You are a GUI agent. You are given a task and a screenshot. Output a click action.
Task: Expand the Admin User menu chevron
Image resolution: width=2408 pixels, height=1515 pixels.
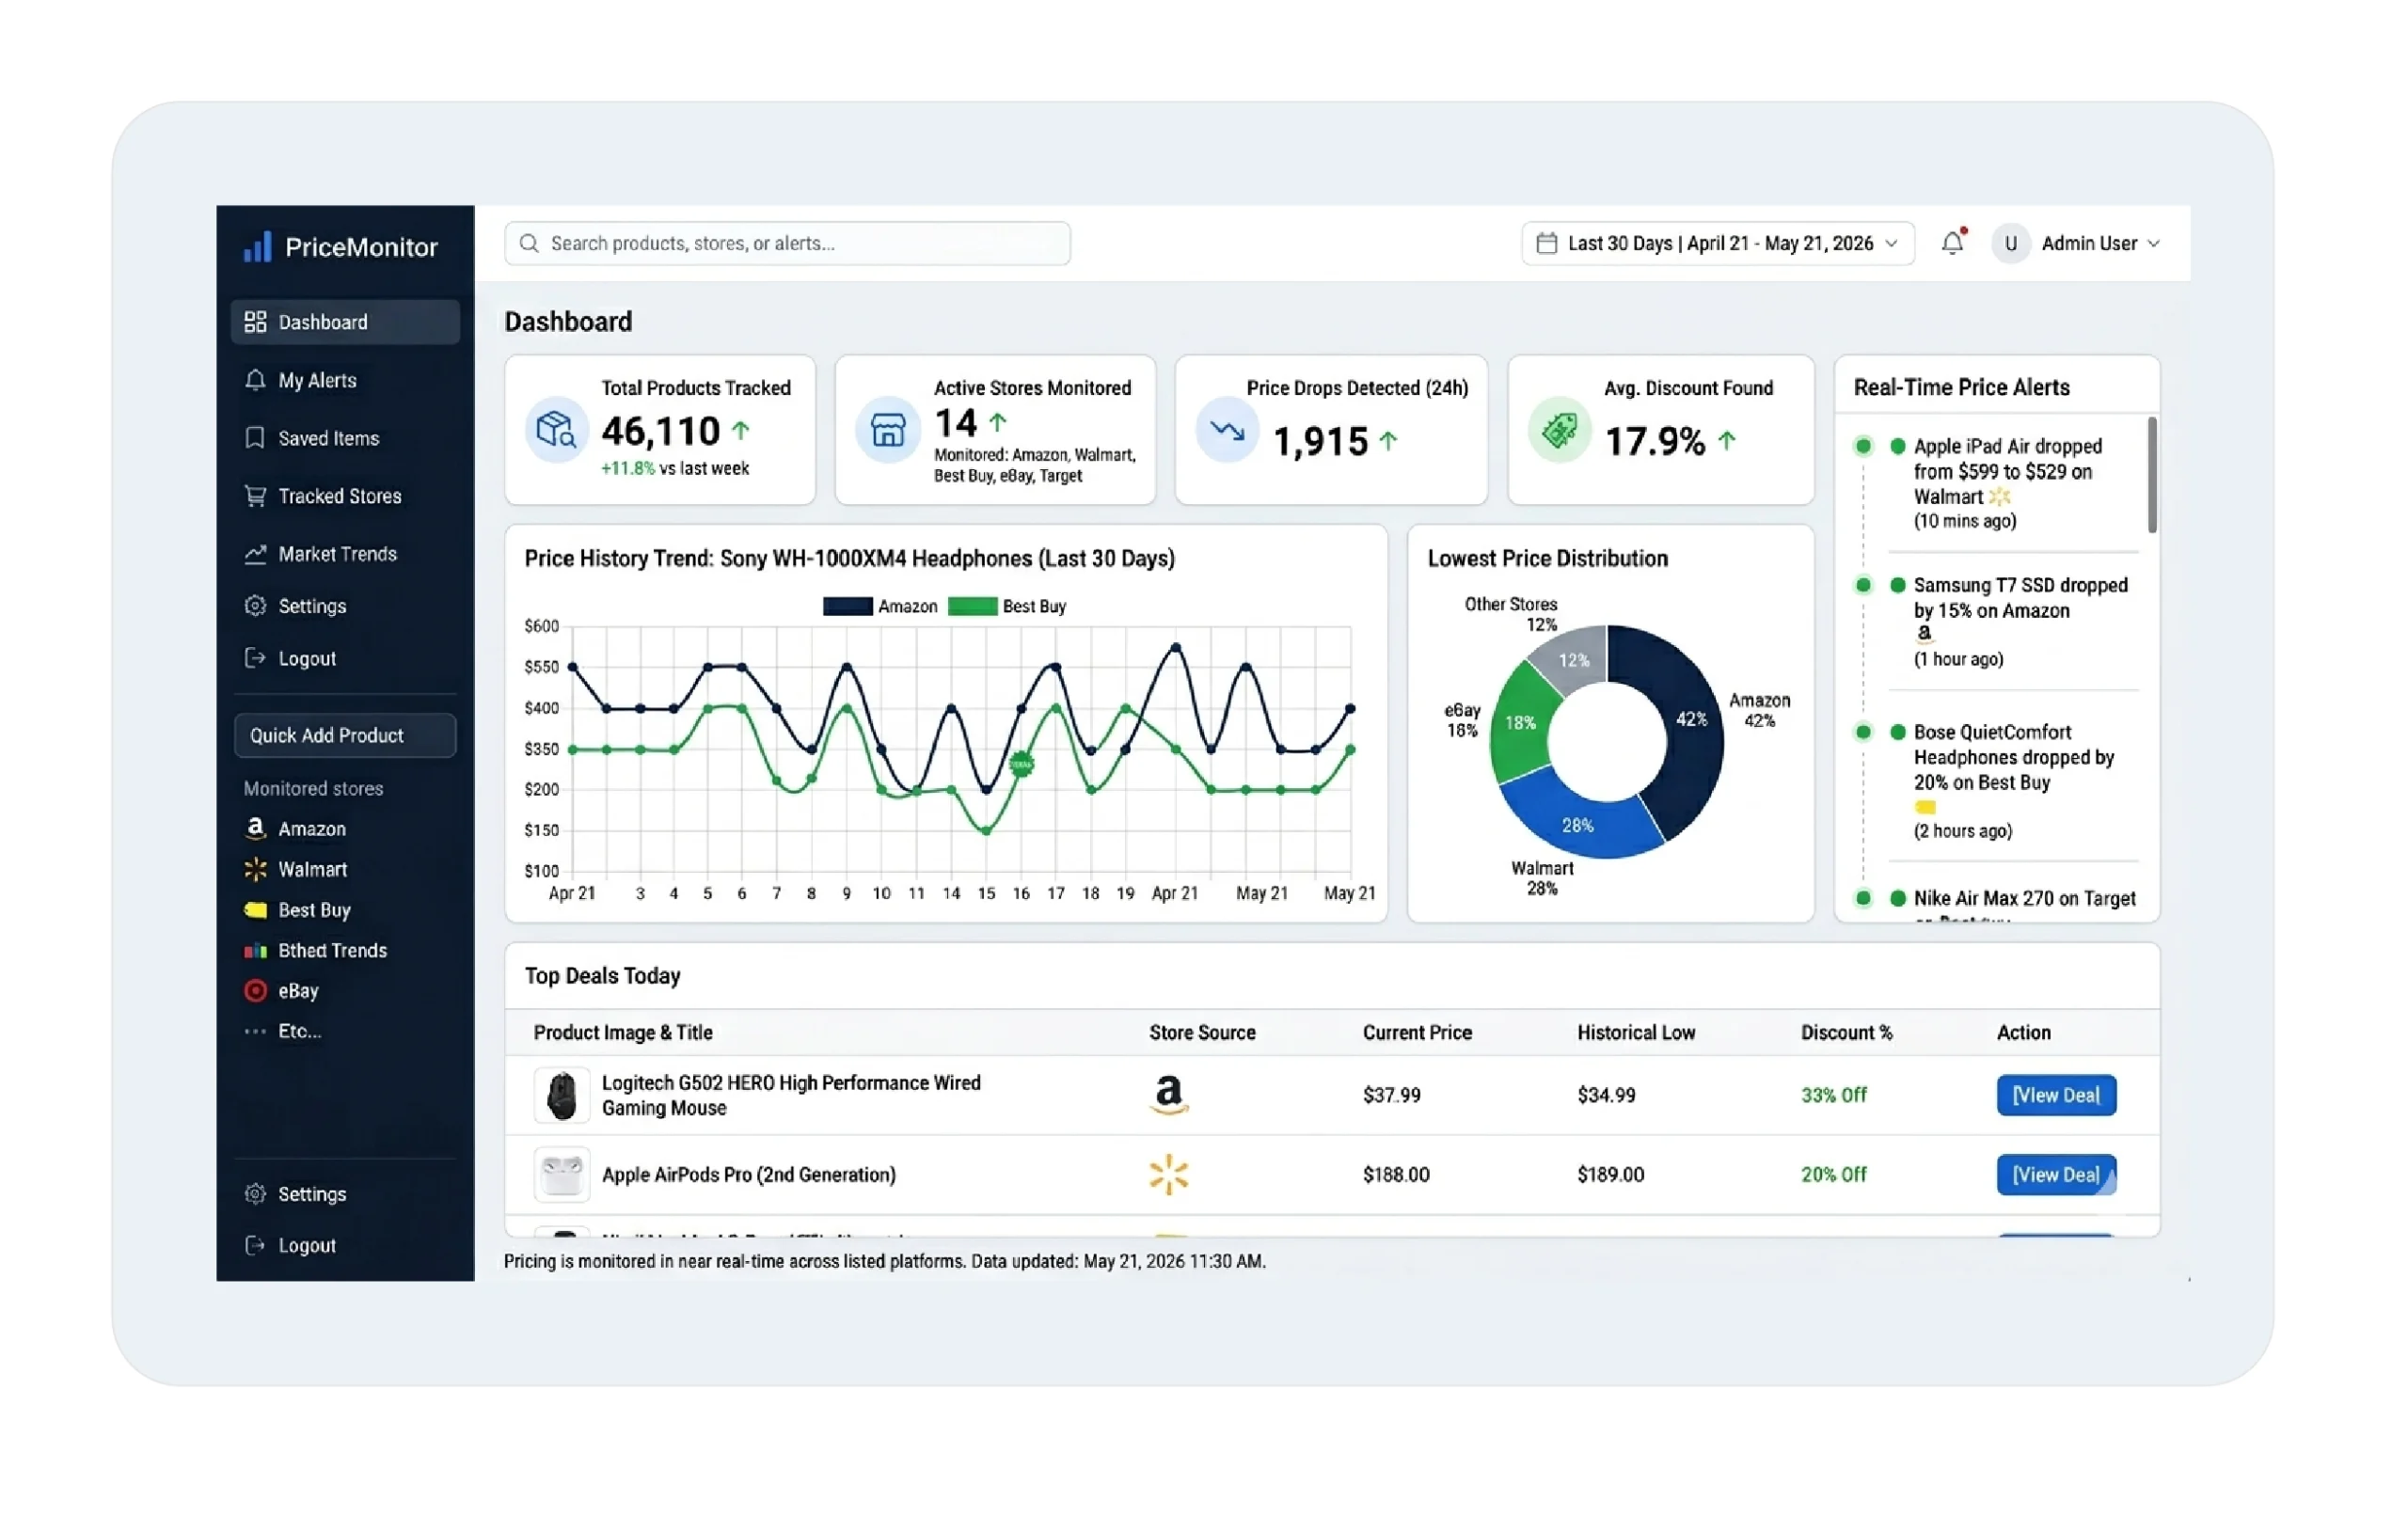click(2153, 244)
